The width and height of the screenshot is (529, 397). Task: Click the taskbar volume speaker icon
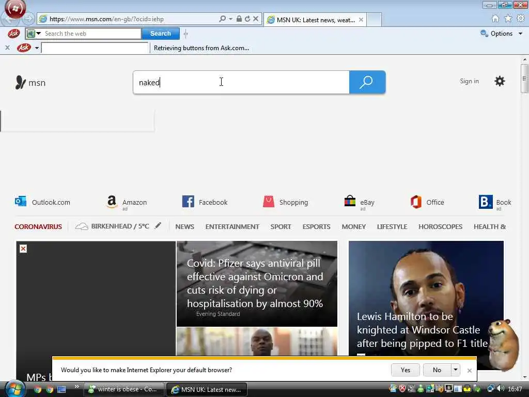501,389
